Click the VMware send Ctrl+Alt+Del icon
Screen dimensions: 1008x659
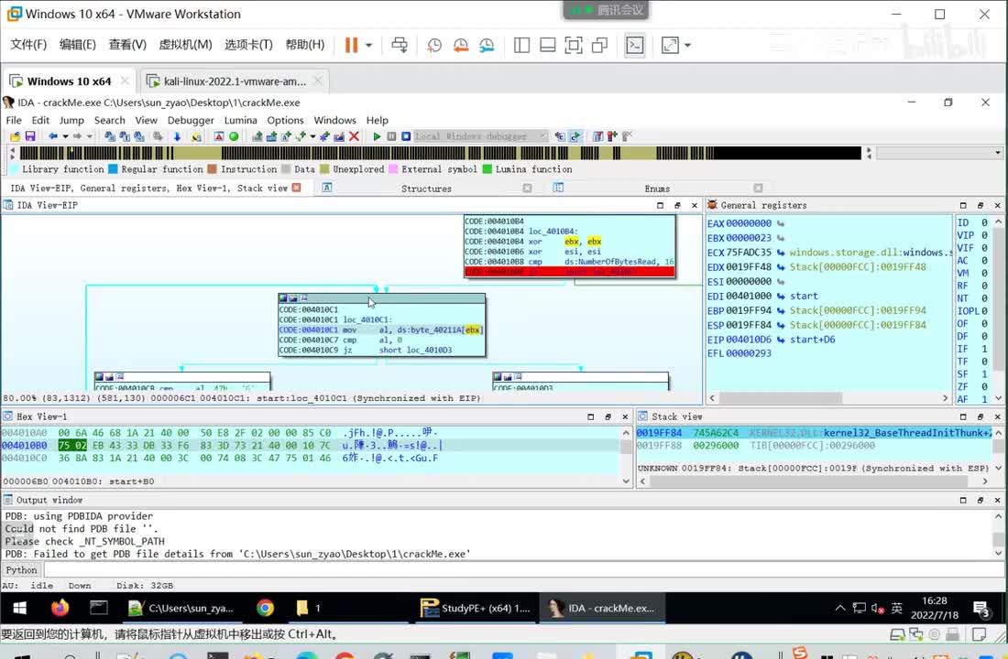[x=400, y=45]
